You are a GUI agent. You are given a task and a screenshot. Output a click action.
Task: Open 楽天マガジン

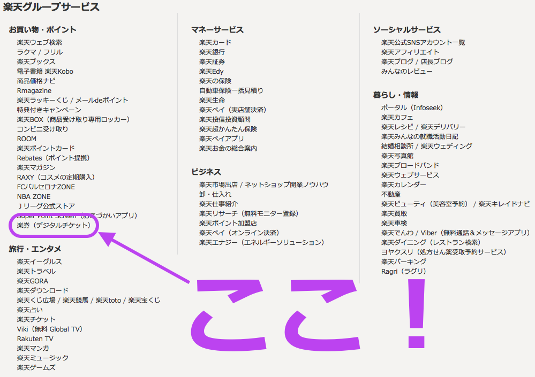pos(36,167)
